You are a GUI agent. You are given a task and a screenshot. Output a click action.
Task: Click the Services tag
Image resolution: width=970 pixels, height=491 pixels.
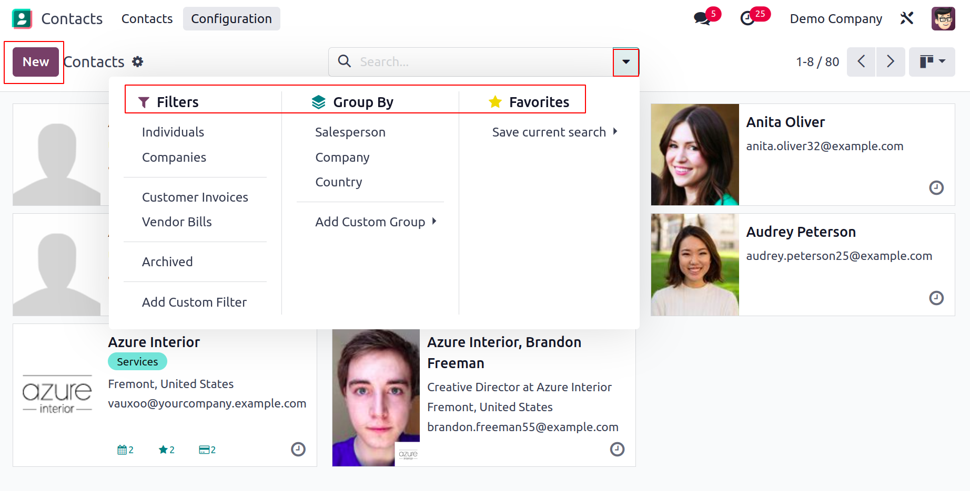137,362
